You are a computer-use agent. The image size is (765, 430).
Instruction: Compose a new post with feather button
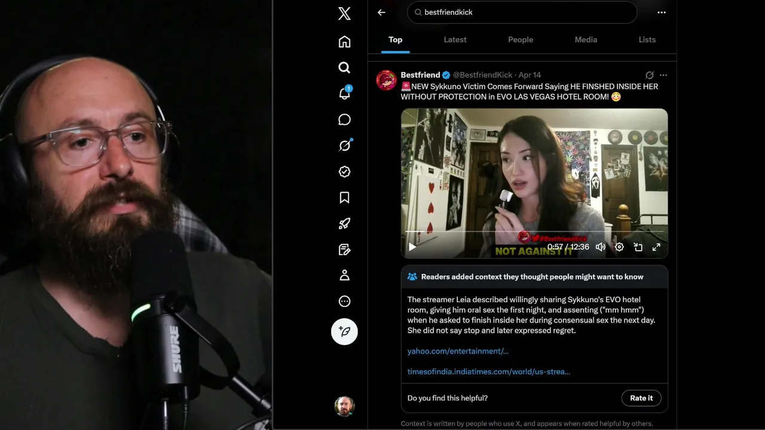pyautogui.click(x=344, y=331)
